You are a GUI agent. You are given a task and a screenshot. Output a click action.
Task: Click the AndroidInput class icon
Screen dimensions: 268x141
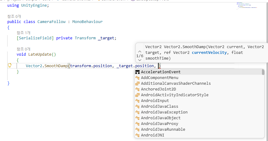pos(137,101)
